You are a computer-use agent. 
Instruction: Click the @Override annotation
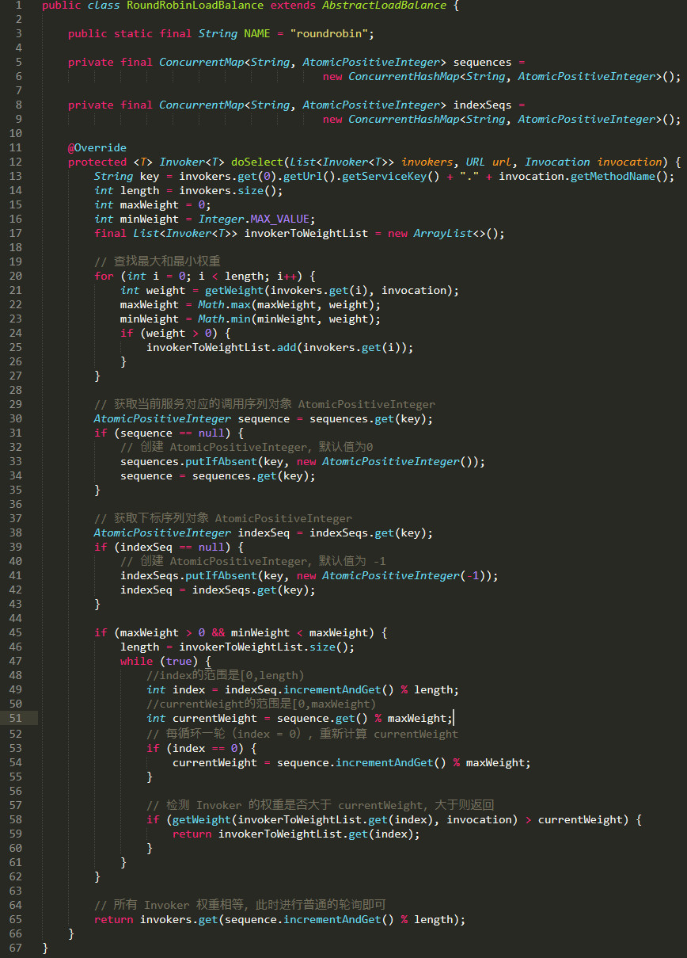pyautogui.click(x=97, y=148)
